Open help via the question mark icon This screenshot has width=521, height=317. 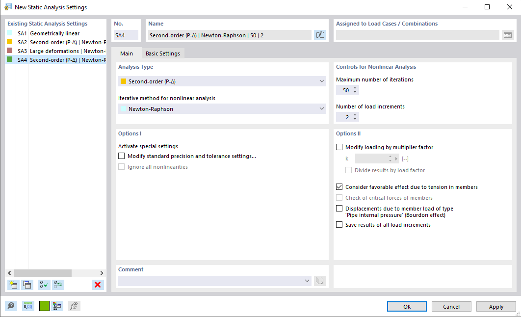[11, 306]
